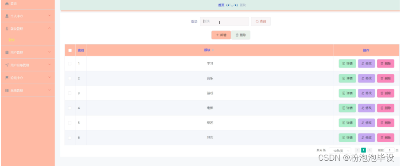
Task: Click the 新增 add button
Action: tap(221, 35)
